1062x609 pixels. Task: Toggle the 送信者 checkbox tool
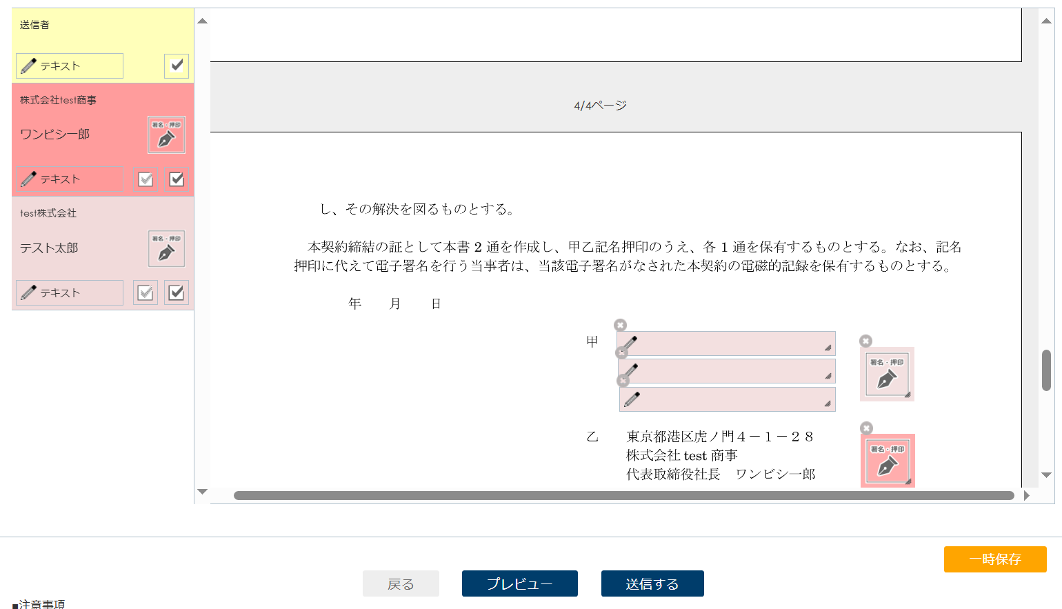click(x=177, y=66)
